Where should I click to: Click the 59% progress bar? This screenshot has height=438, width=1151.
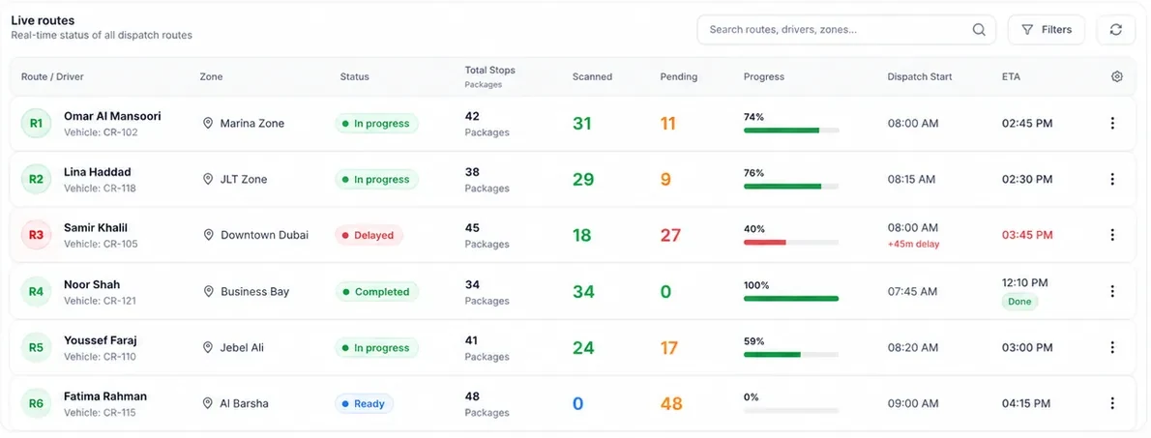(x=790, y=354)
